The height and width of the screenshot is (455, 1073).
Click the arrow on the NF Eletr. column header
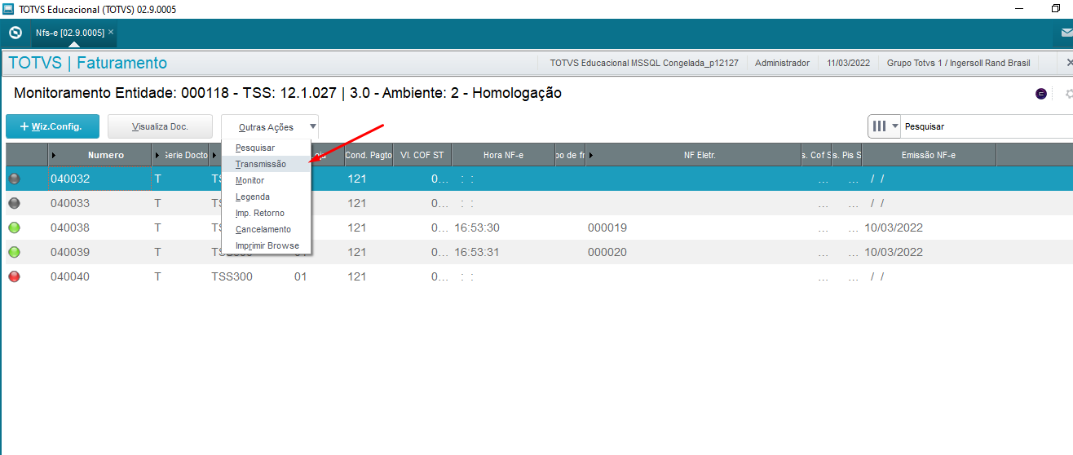pos(590,155)
